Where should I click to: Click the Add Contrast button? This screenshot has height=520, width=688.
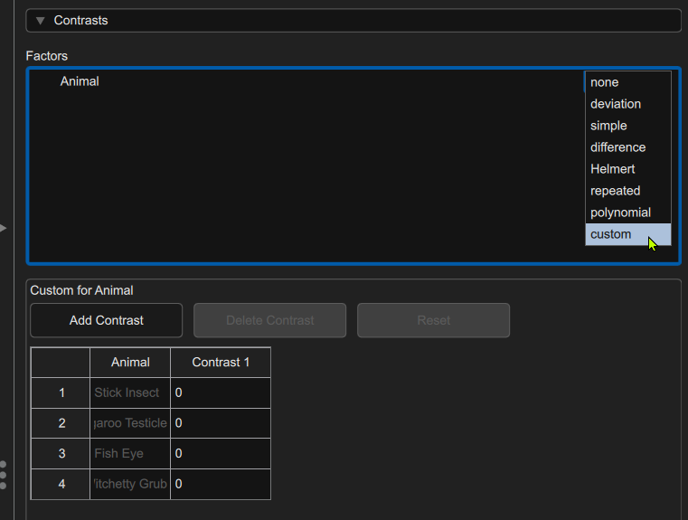[x=107, y=320]
